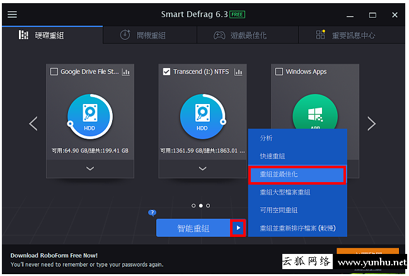Click the blue question mark help icon
The width and height of the screenshot is (409, 276).
pos(152,213)
